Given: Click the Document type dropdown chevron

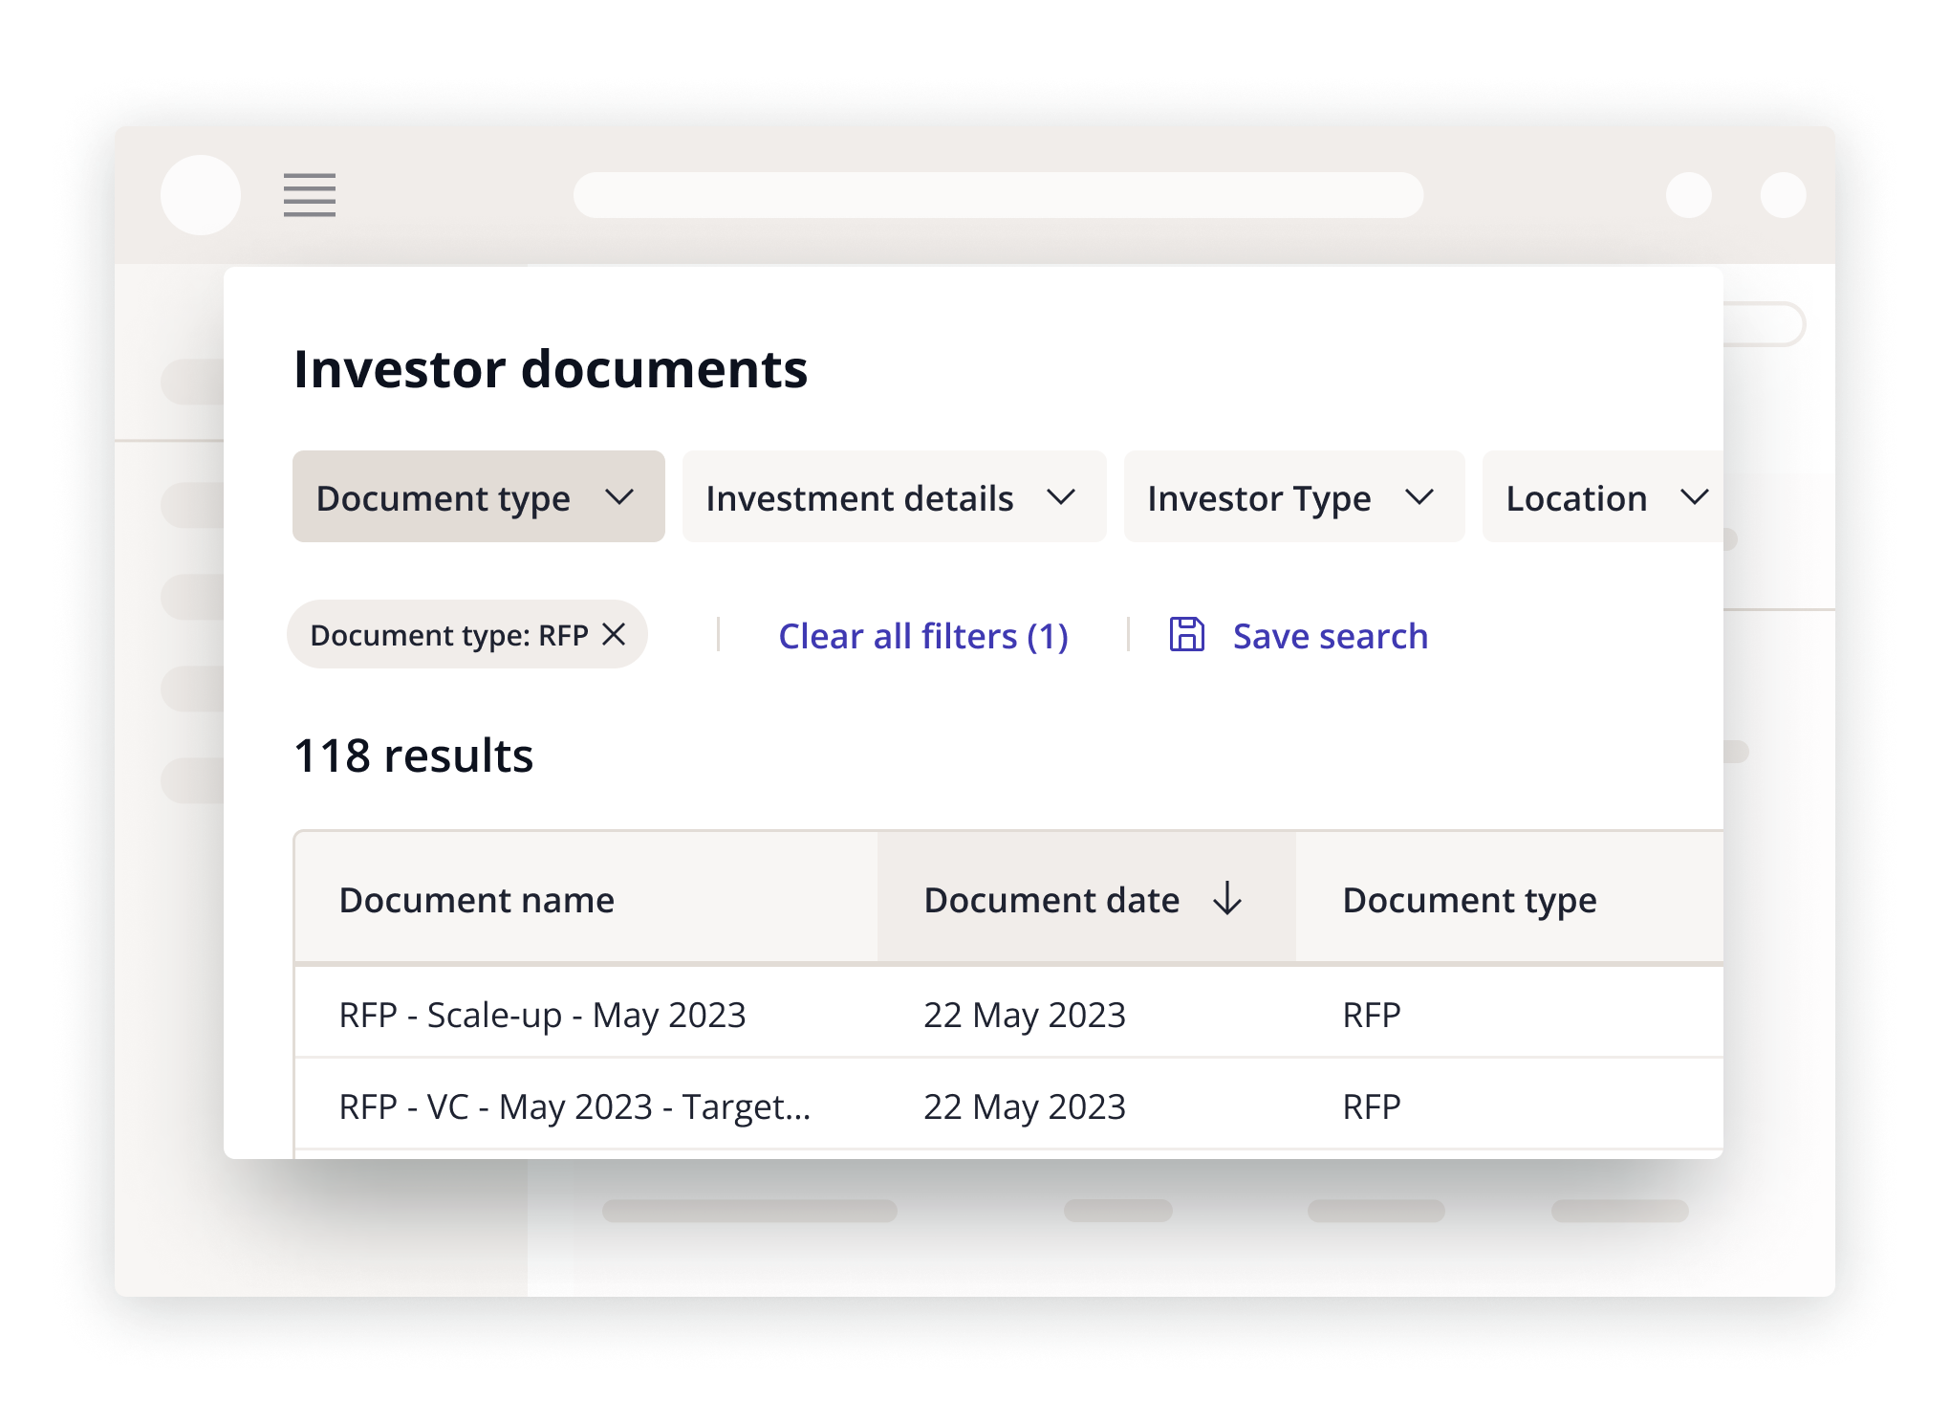Looking at the screenshot, I should (622, 497).
